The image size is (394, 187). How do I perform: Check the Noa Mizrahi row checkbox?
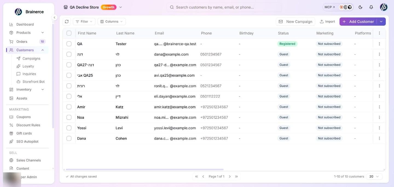pos(69,117)
